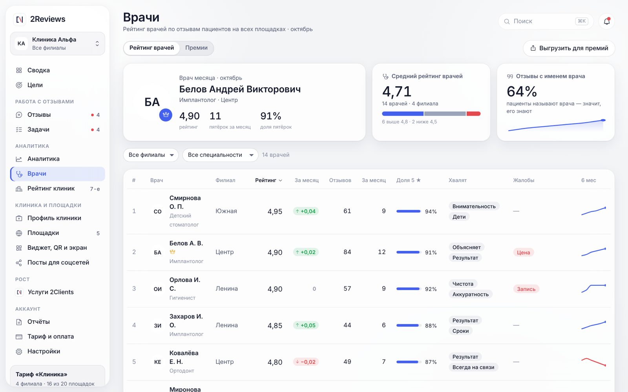628x392 pixels.
Task: Click the export icon on Выгрузить для премий
Action: tap(533, 48)
